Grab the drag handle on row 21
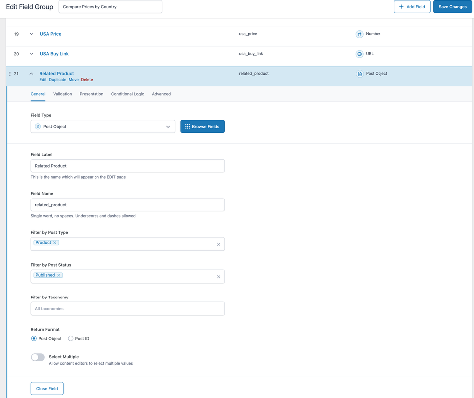 point(10,74)
